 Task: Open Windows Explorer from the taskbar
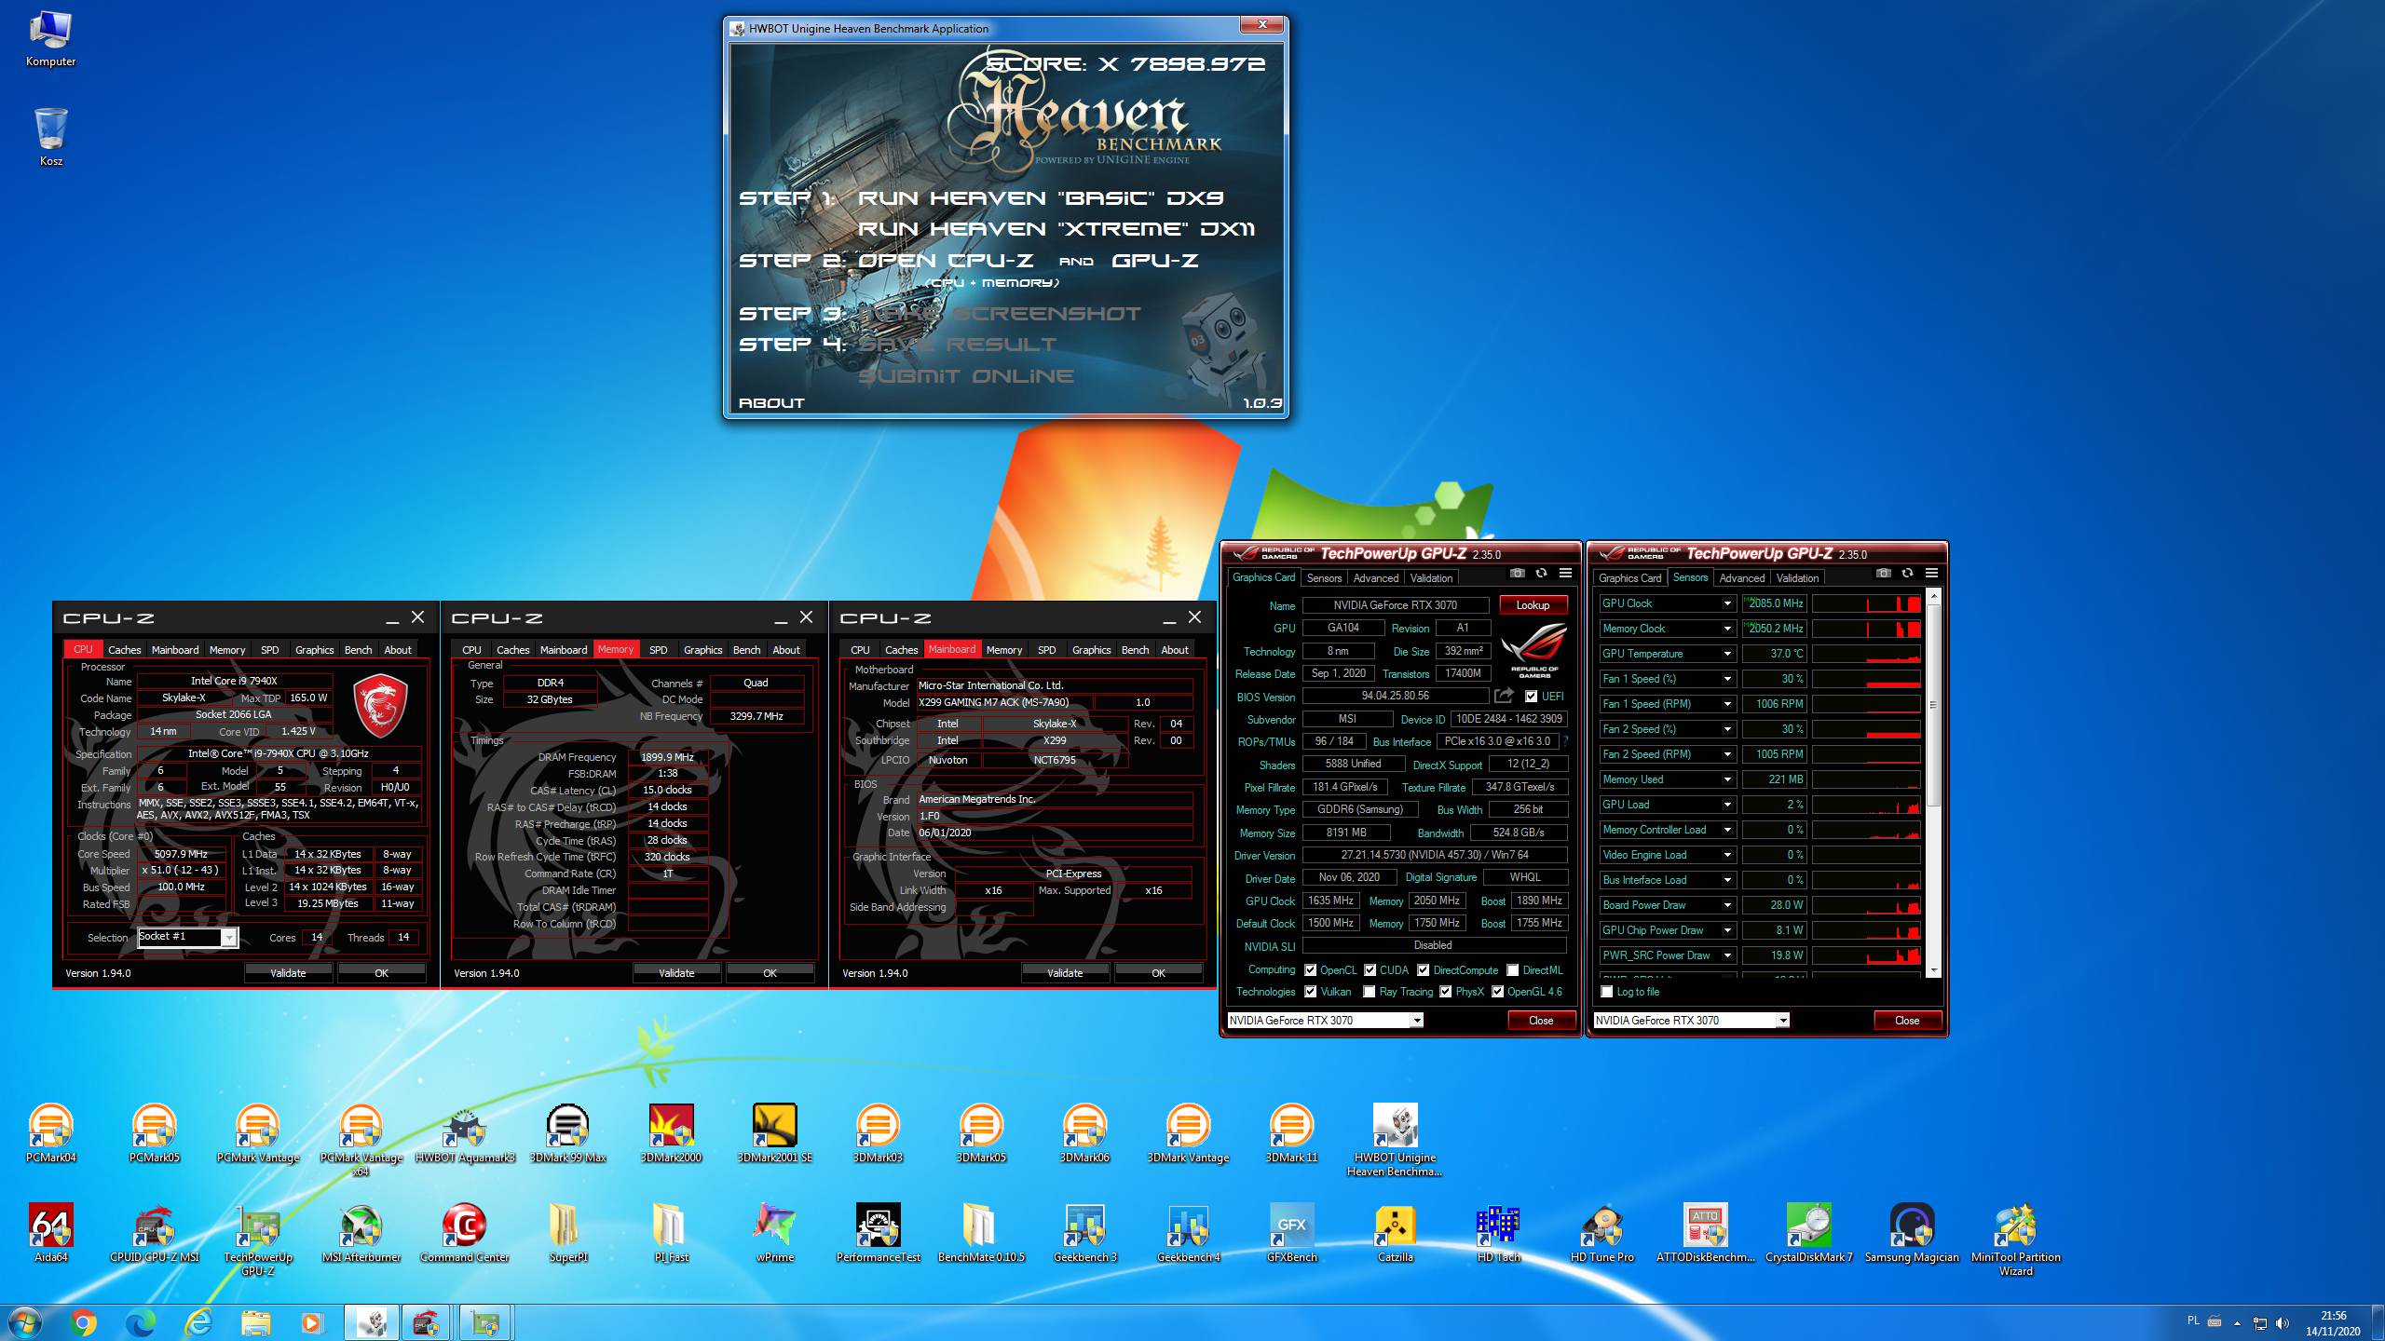(x=255, y=1322)
